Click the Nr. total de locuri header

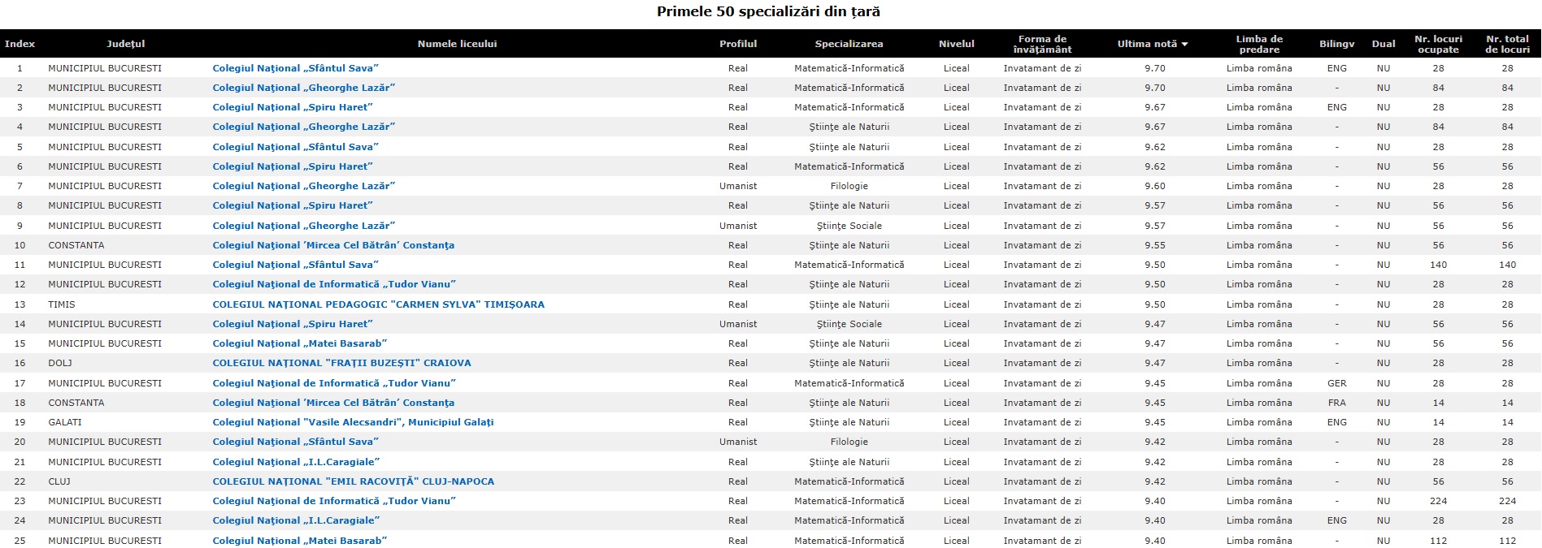[1507, 44]
